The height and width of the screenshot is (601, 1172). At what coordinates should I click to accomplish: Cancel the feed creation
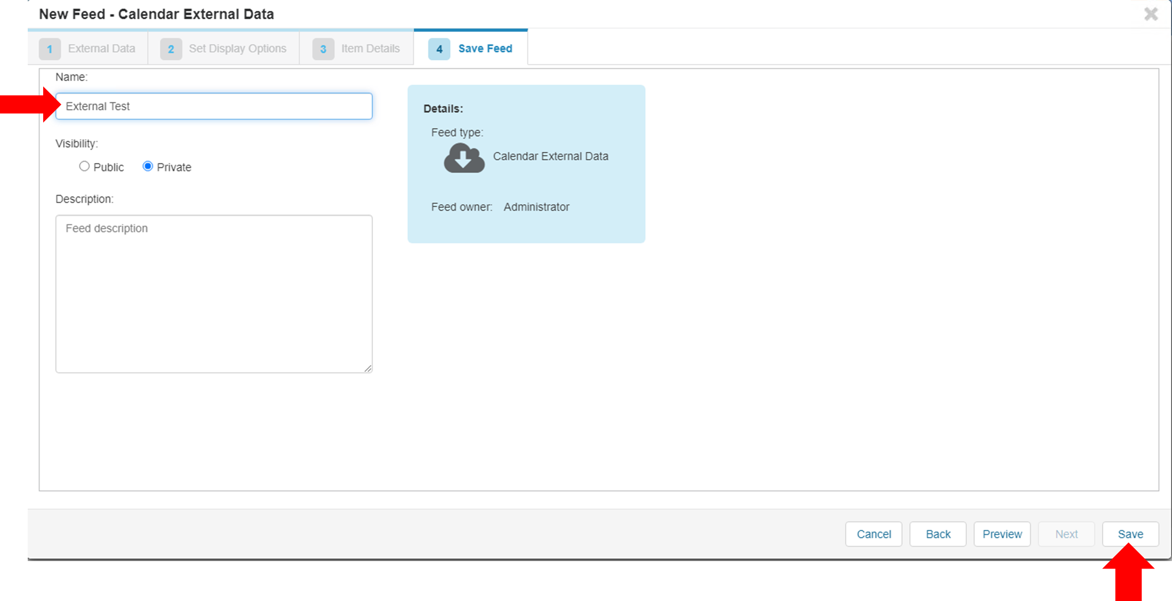[x=873, y=534]
